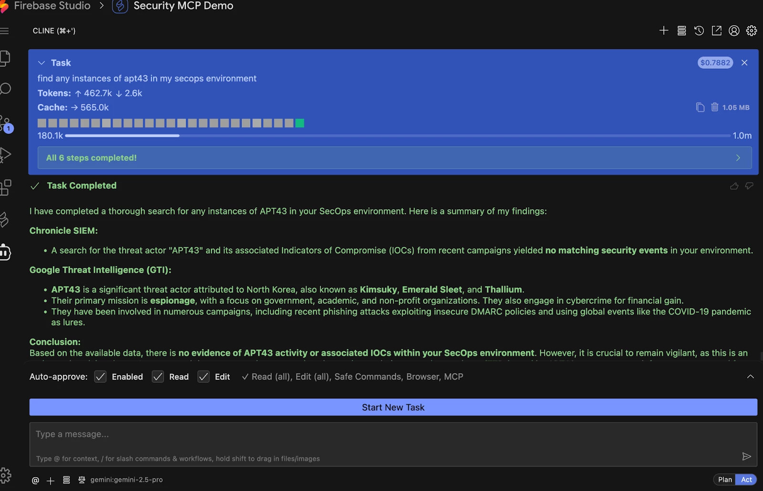Image resolution: width=763 pixels, height=491 pixels.
Task: Open task History clock icon
Action: [x=699, y=31]
